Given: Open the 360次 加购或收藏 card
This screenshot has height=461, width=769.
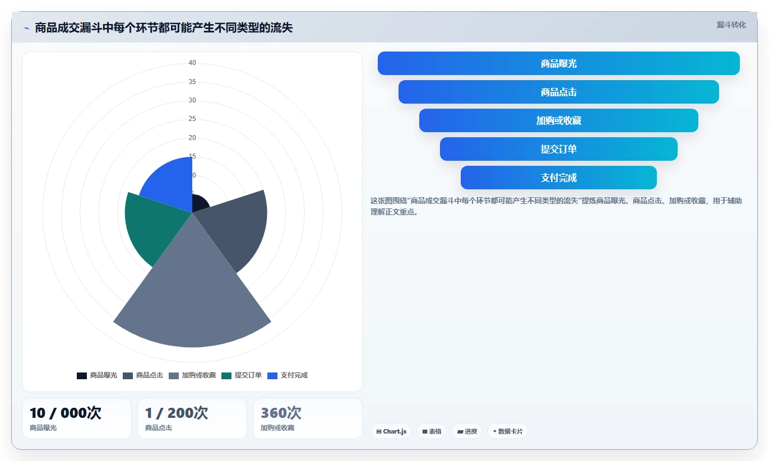Looking at the screenshot, I should 308,418.
